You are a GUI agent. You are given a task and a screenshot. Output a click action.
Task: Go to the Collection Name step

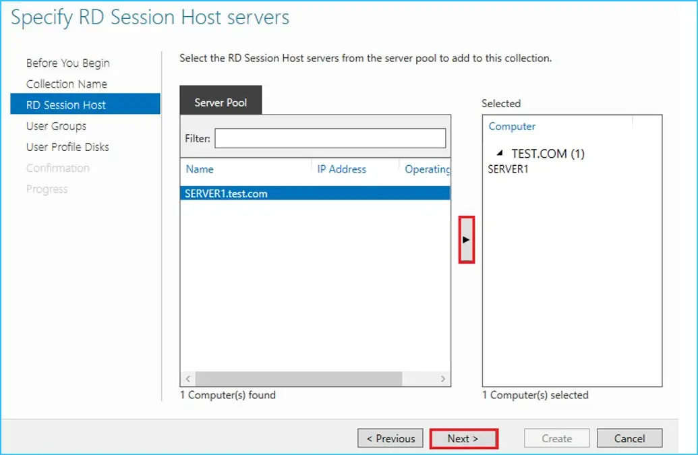(66, 84)
